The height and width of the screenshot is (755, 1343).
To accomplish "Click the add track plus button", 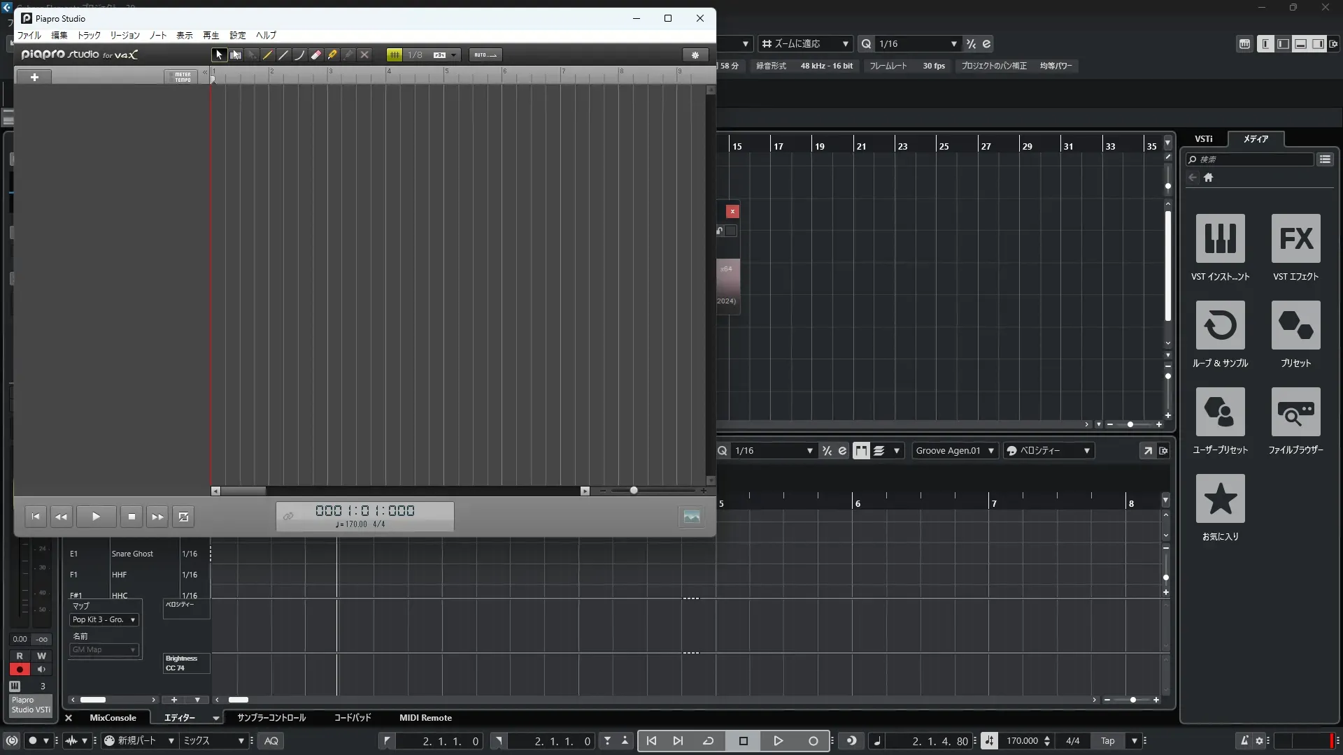I will [34, 77].
